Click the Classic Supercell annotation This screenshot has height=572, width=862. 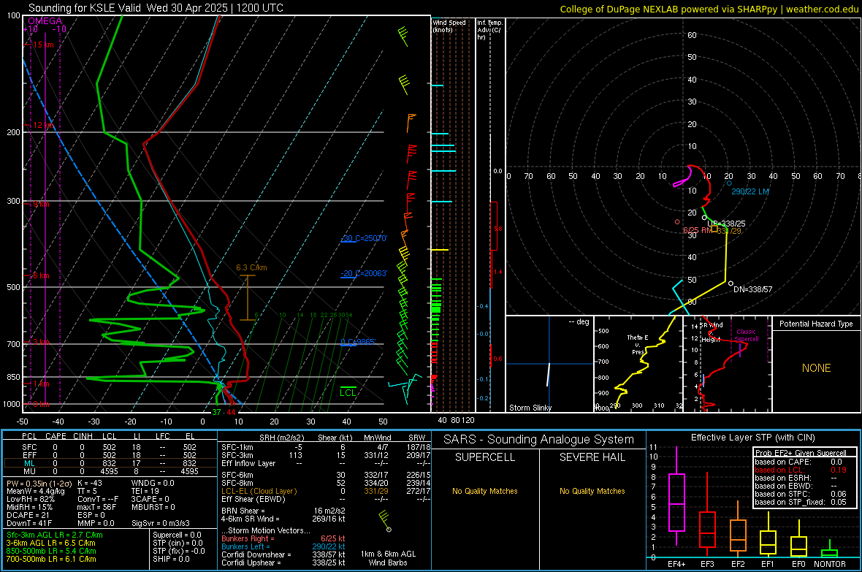click(x=747, y=335)
